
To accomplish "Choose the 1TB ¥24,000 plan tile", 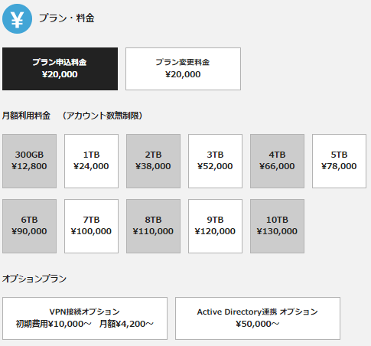I will (91, 161).
